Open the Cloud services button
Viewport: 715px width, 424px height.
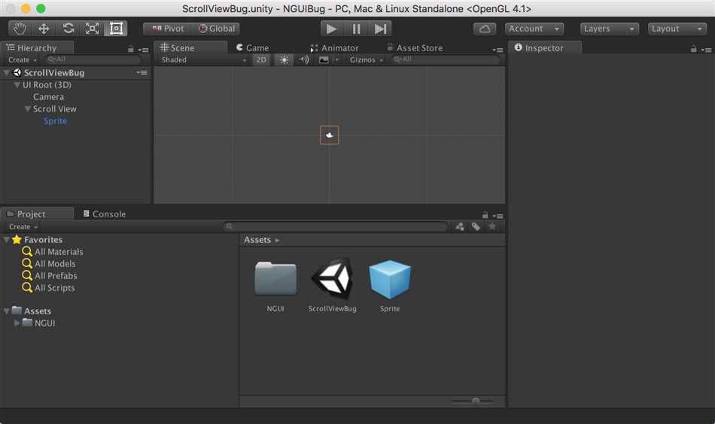tap(485, 29)
